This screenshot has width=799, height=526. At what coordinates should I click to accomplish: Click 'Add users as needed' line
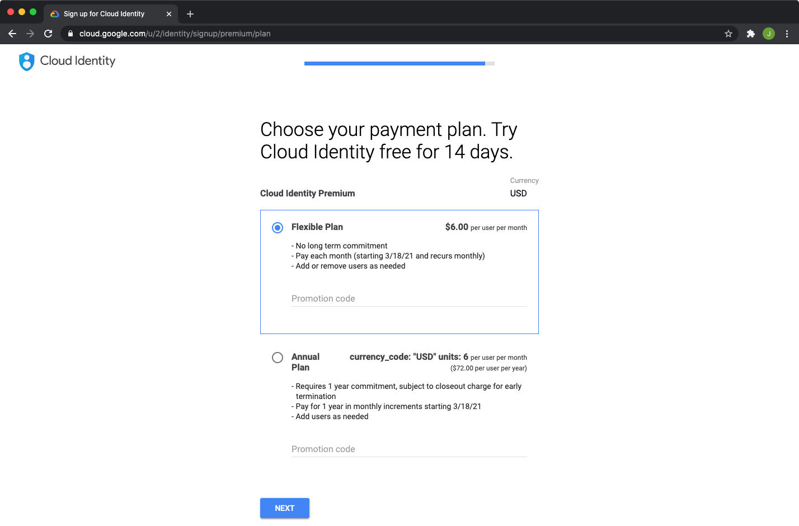click(330, 416)
